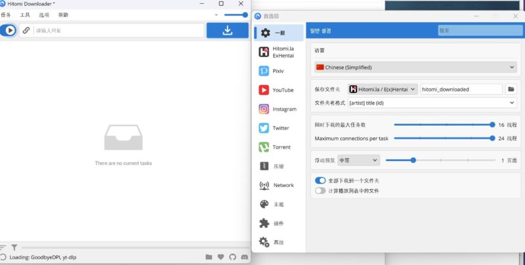This screenshot has height=265, width=525.
Task: Open Instagram settings in sidebar
Action: [x=279, y=109]
